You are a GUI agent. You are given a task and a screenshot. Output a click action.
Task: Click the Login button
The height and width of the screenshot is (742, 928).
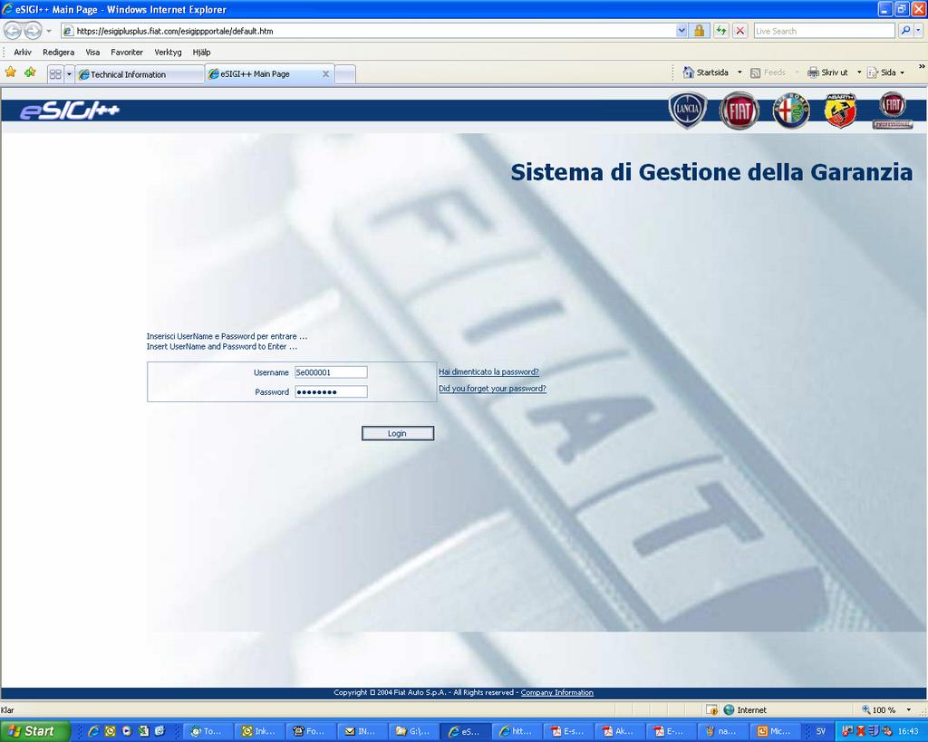(398, 433)
